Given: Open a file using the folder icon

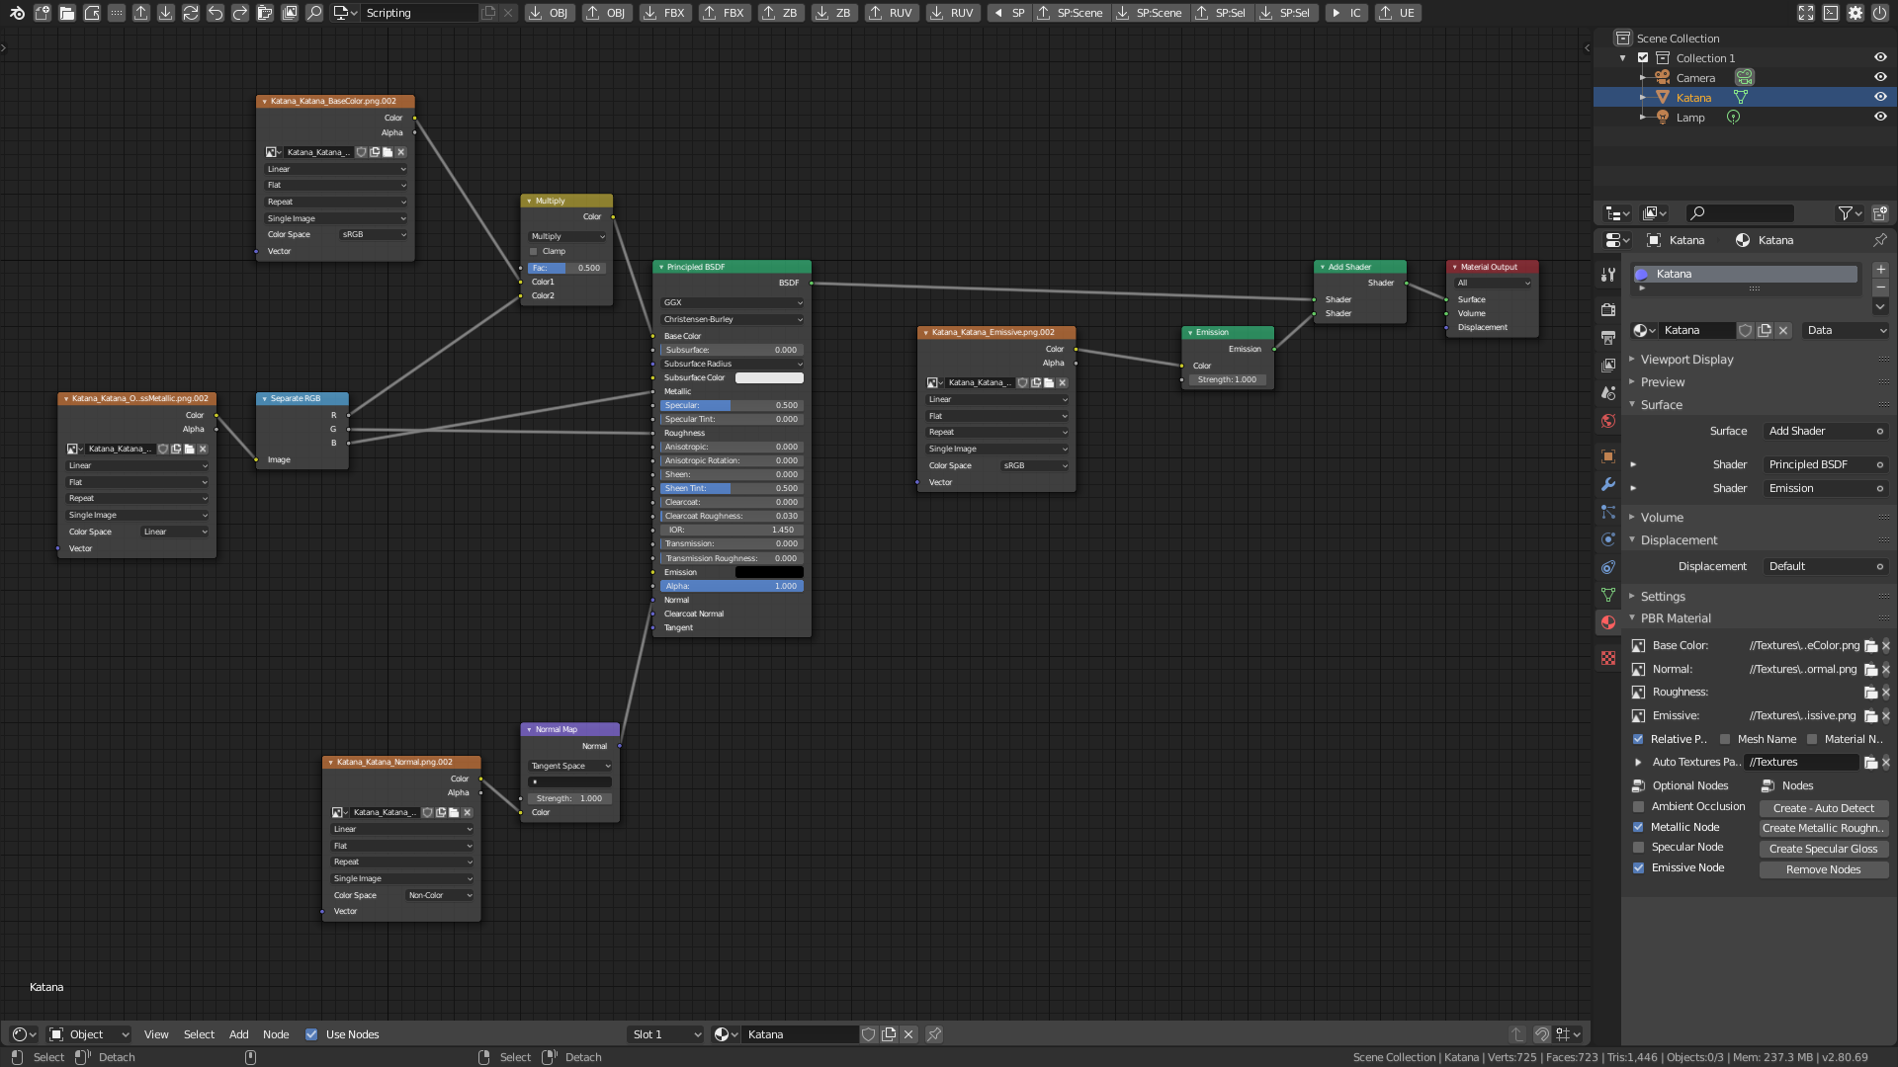Looking at the screenshot, I should tap(66, 13).
